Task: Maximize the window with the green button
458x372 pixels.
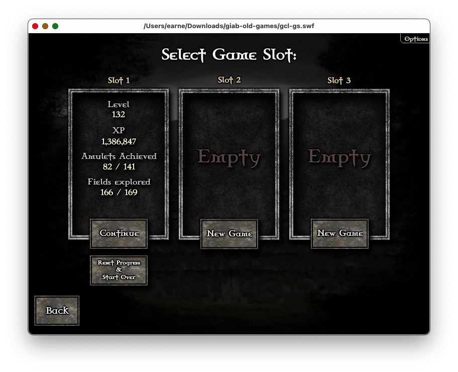Action: point(55,26)
